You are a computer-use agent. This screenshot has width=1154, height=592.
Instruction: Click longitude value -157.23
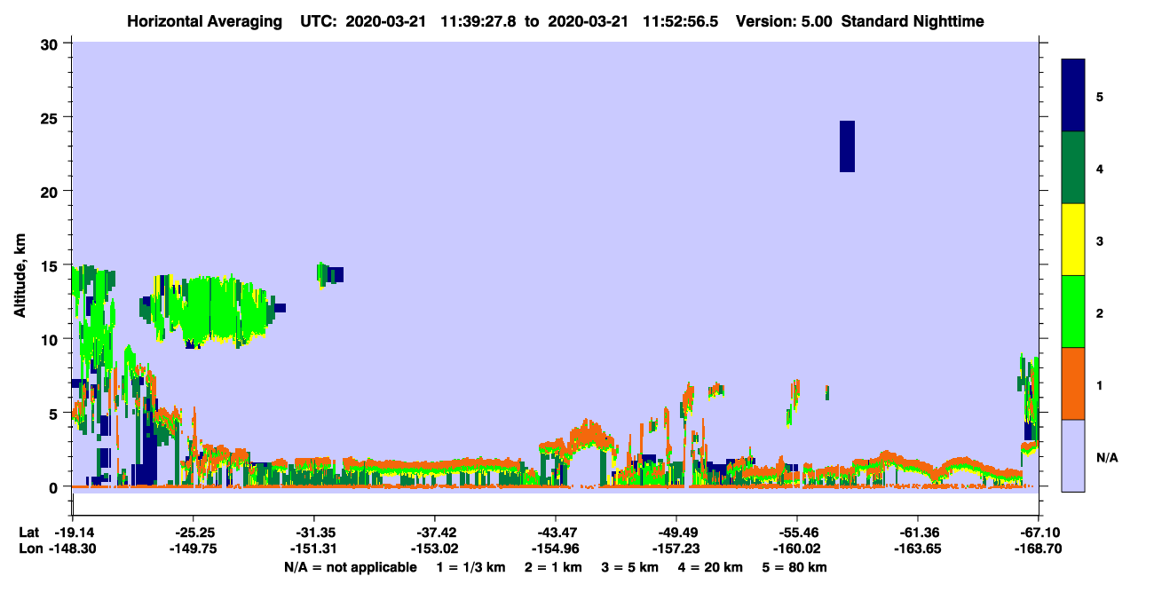(x=676, y=549)
